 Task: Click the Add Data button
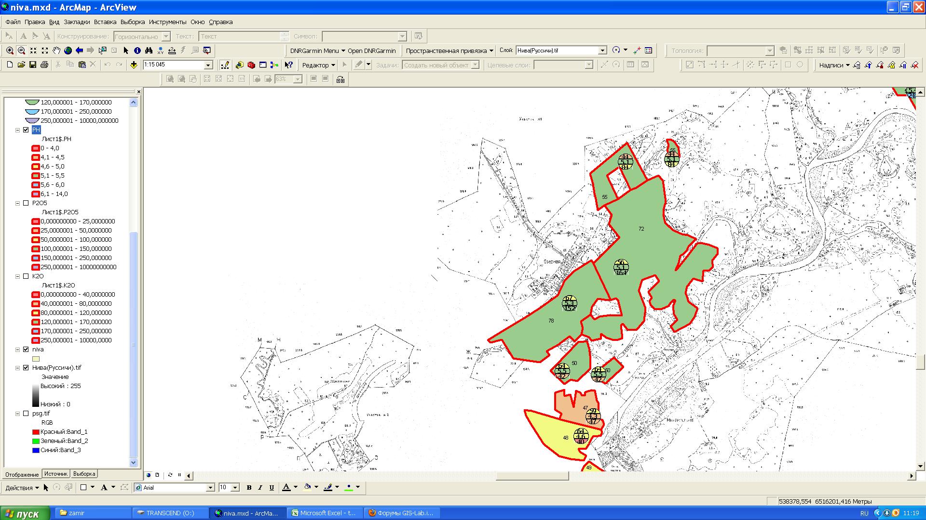(x=134, y=65)
